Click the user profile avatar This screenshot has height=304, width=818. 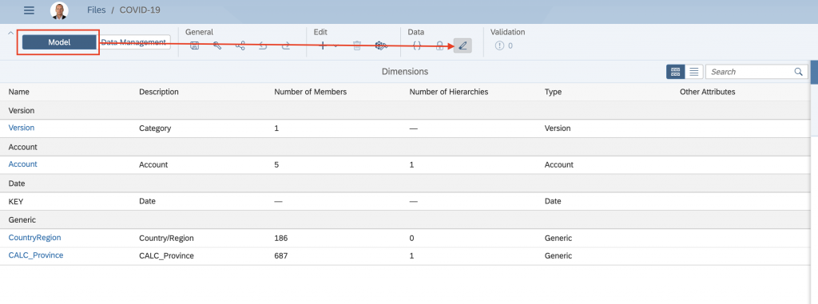[59, 10]
